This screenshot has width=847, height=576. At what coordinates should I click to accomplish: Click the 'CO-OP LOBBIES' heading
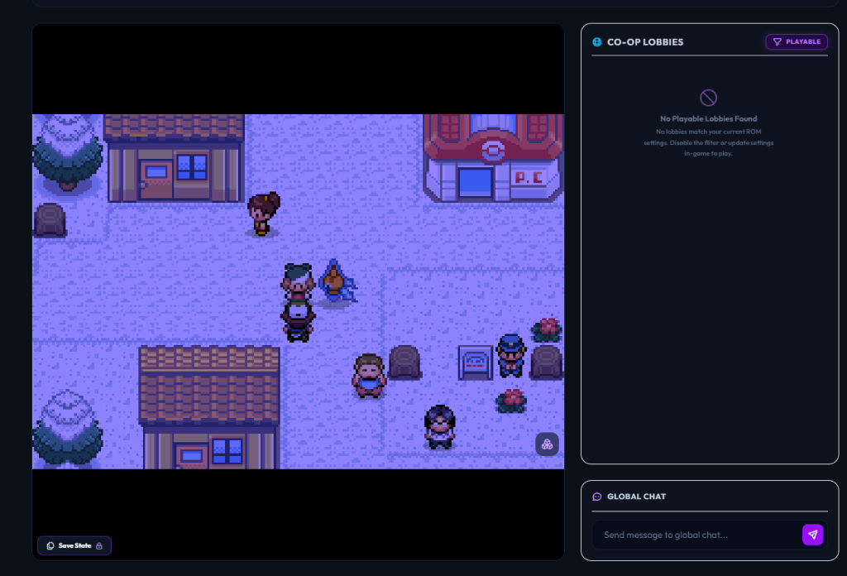tap(645, 42)
